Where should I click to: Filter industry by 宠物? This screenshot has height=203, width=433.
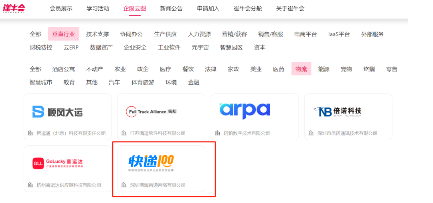pyautogui.click(x=346, y=69)
